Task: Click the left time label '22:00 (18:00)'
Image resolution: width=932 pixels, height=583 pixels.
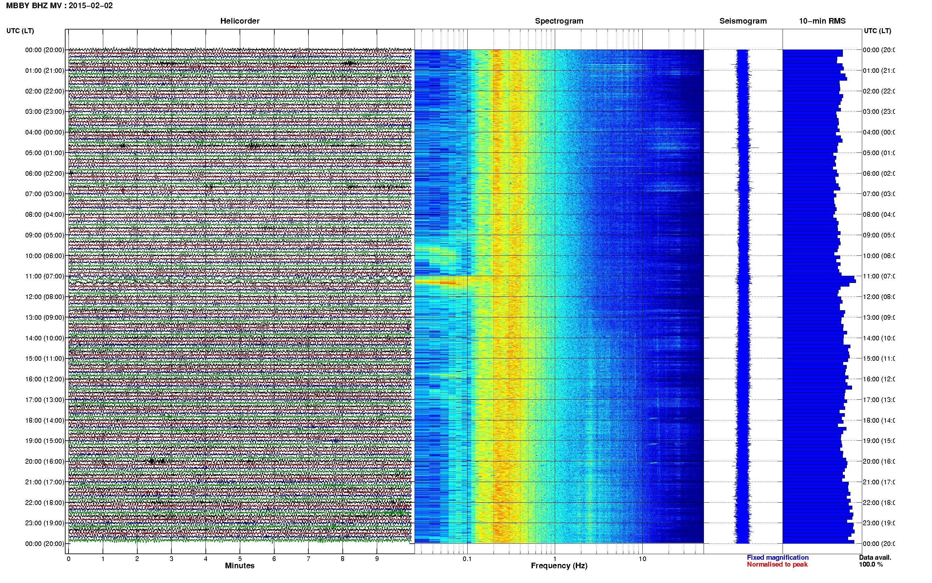Action: click(45, 503)
